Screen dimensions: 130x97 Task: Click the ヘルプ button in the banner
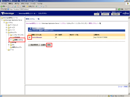coord(97,14)
